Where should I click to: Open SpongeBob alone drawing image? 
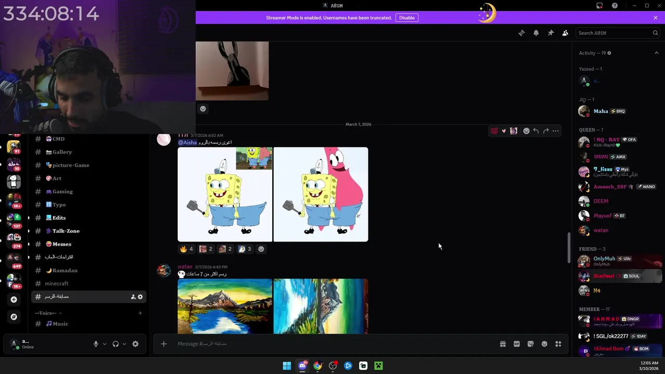[x=225, y=194]
